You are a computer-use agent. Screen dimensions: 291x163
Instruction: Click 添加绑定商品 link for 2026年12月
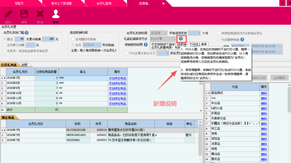(x=117, y=104)
